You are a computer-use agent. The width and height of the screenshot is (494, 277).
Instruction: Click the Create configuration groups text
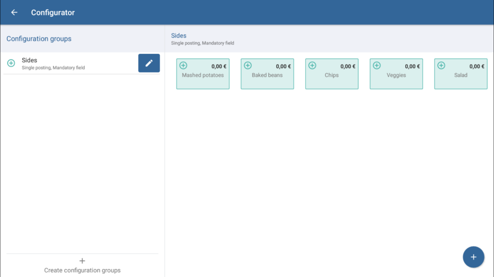(82, 270)
